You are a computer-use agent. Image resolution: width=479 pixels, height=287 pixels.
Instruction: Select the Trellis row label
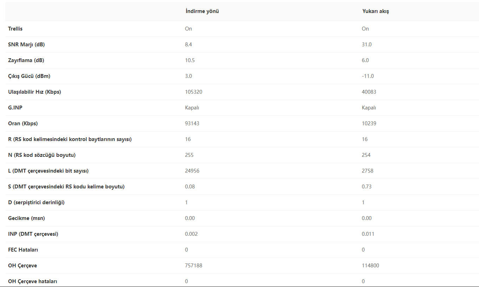coord(15,29)
